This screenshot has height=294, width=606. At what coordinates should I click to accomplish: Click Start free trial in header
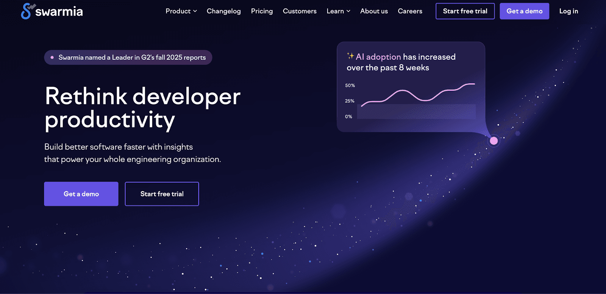[x=465, y=11]
